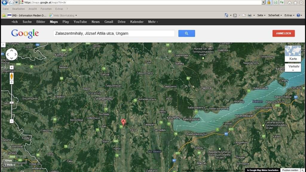Open the Favoriten menu
This screenshot has width=306, height=172.
(x=46, y=9)
